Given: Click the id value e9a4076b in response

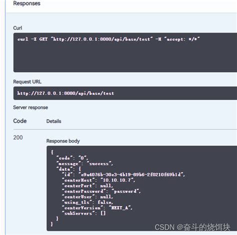Looking at the screenshot, I should (131, 174).
